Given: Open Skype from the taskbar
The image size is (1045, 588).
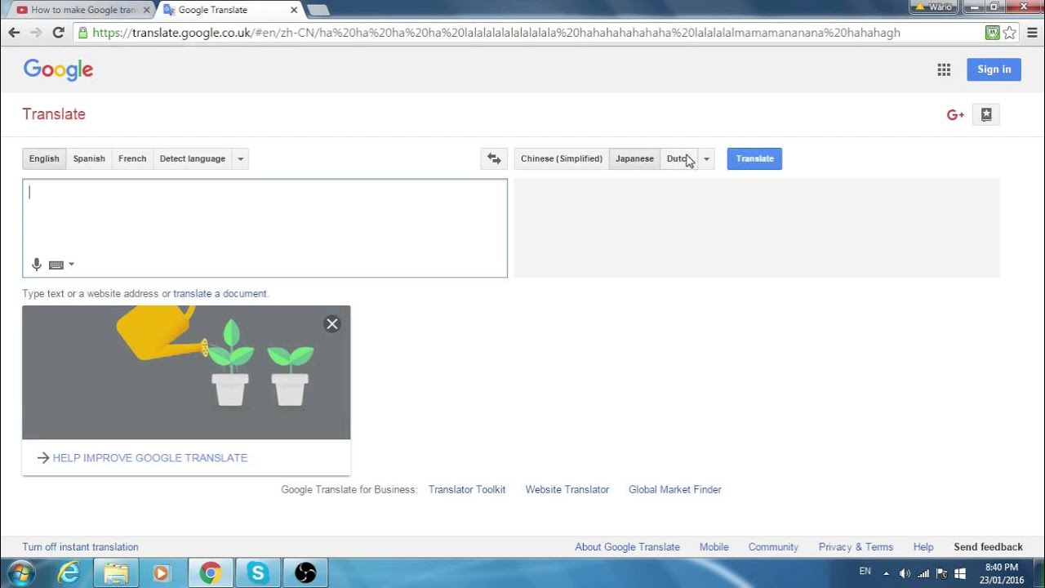Looking at the screenshot, I should click(x=258, y=572).
